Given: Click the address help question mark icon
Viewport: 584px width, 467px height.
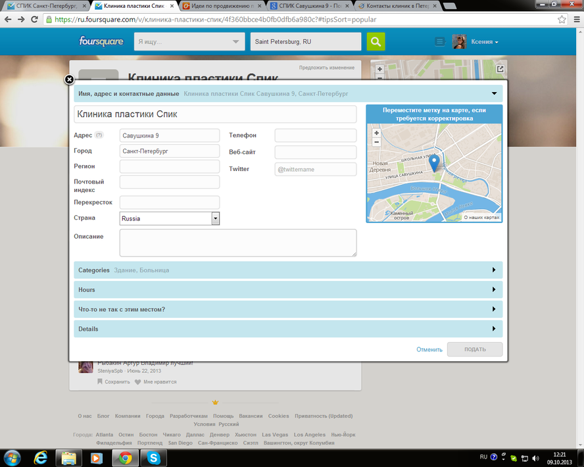Looking at the screenshot, I should point(99,135).
